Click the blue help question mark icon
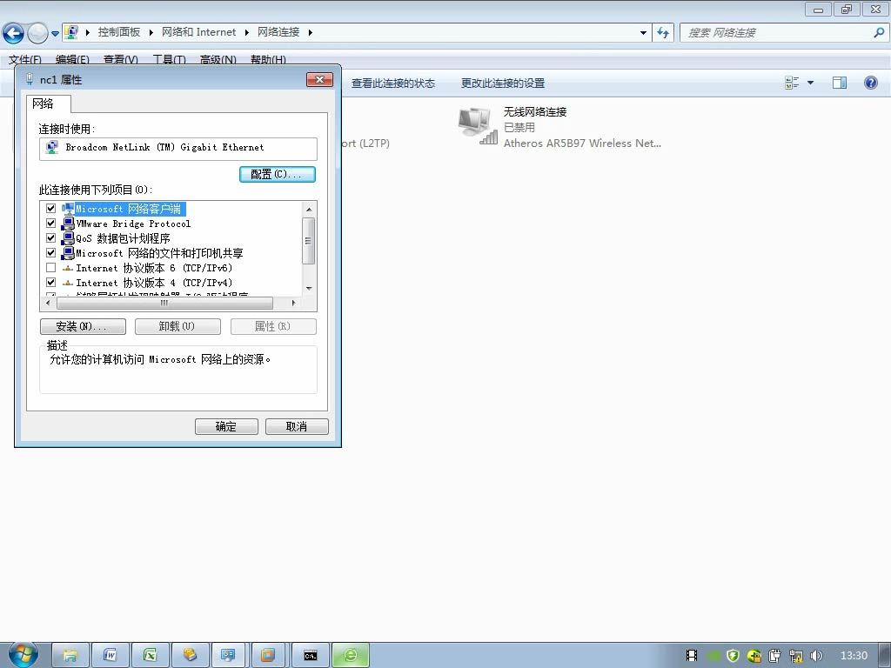The height and width of the screenshot is (668, 891). coord(870,83)
